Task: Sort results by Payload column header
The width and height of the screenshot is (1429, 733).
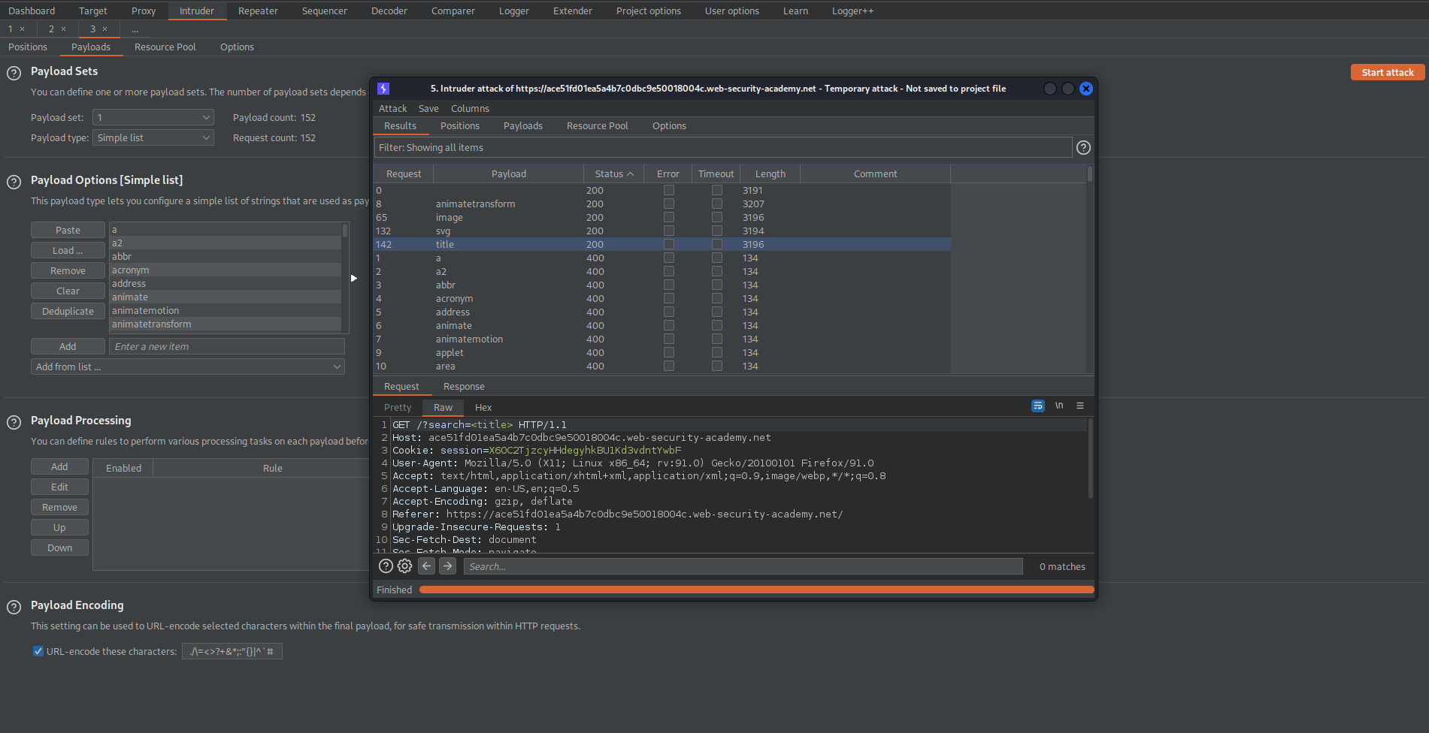Action: (x=509, y=174)
